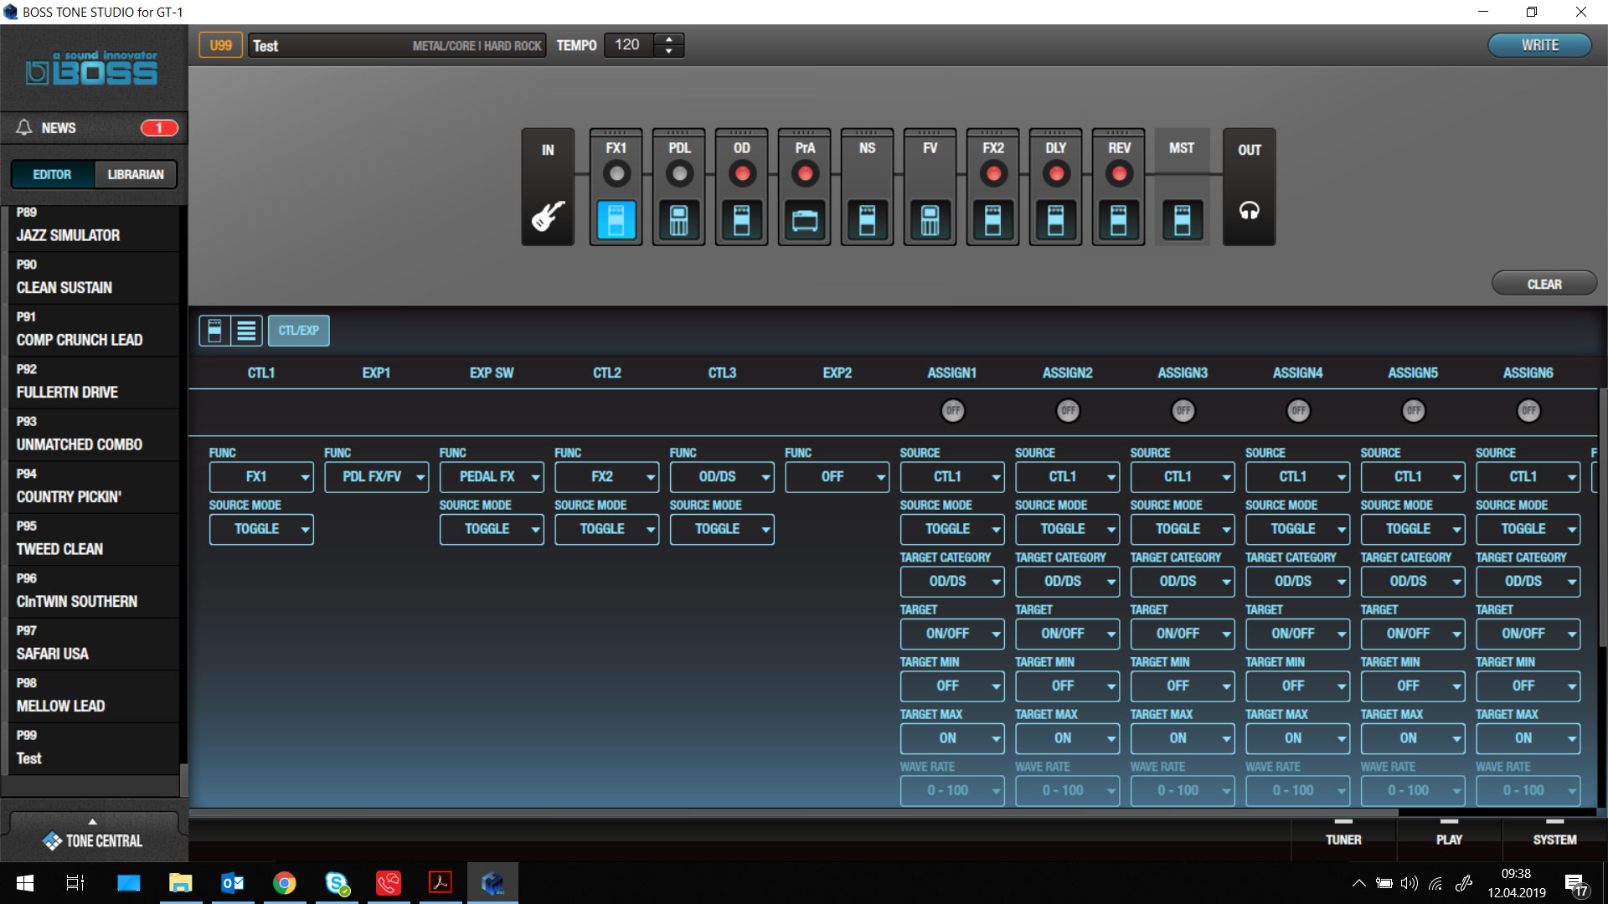Click the headphones output icon
This screenshot has height=904, width=1608.
[x=1249, y=211]
